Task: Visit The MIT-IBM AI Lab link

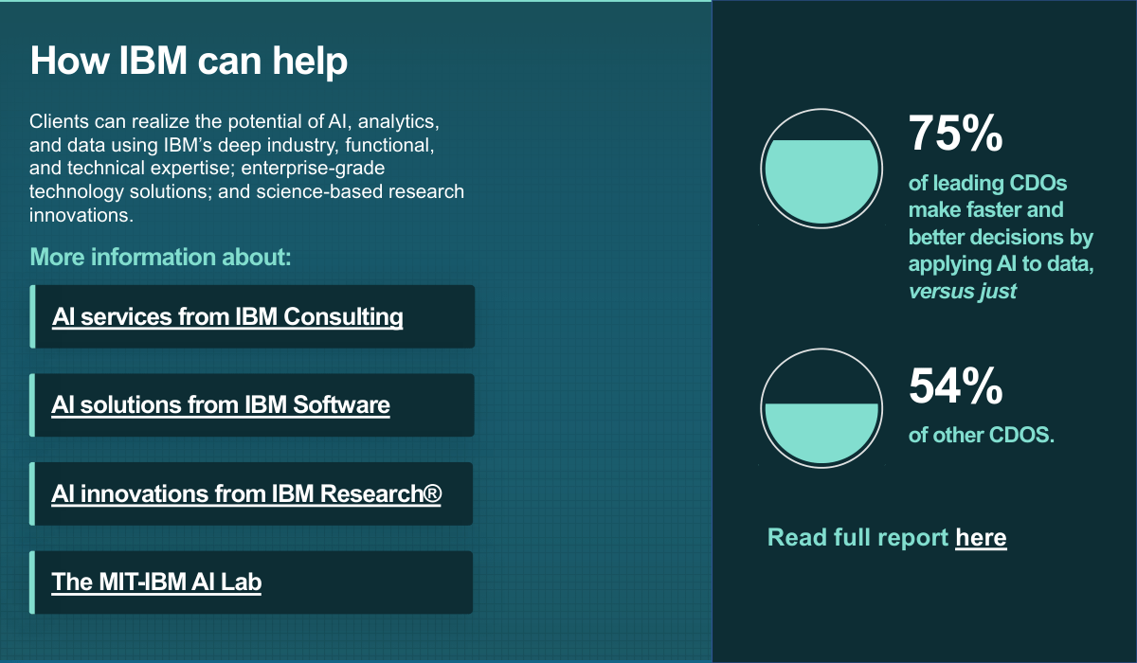Action: (x=156, y=582)
